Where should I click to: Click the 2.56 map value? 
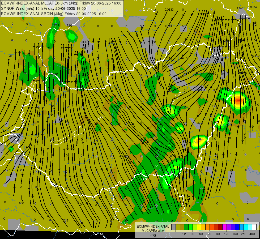coord(227,41)
